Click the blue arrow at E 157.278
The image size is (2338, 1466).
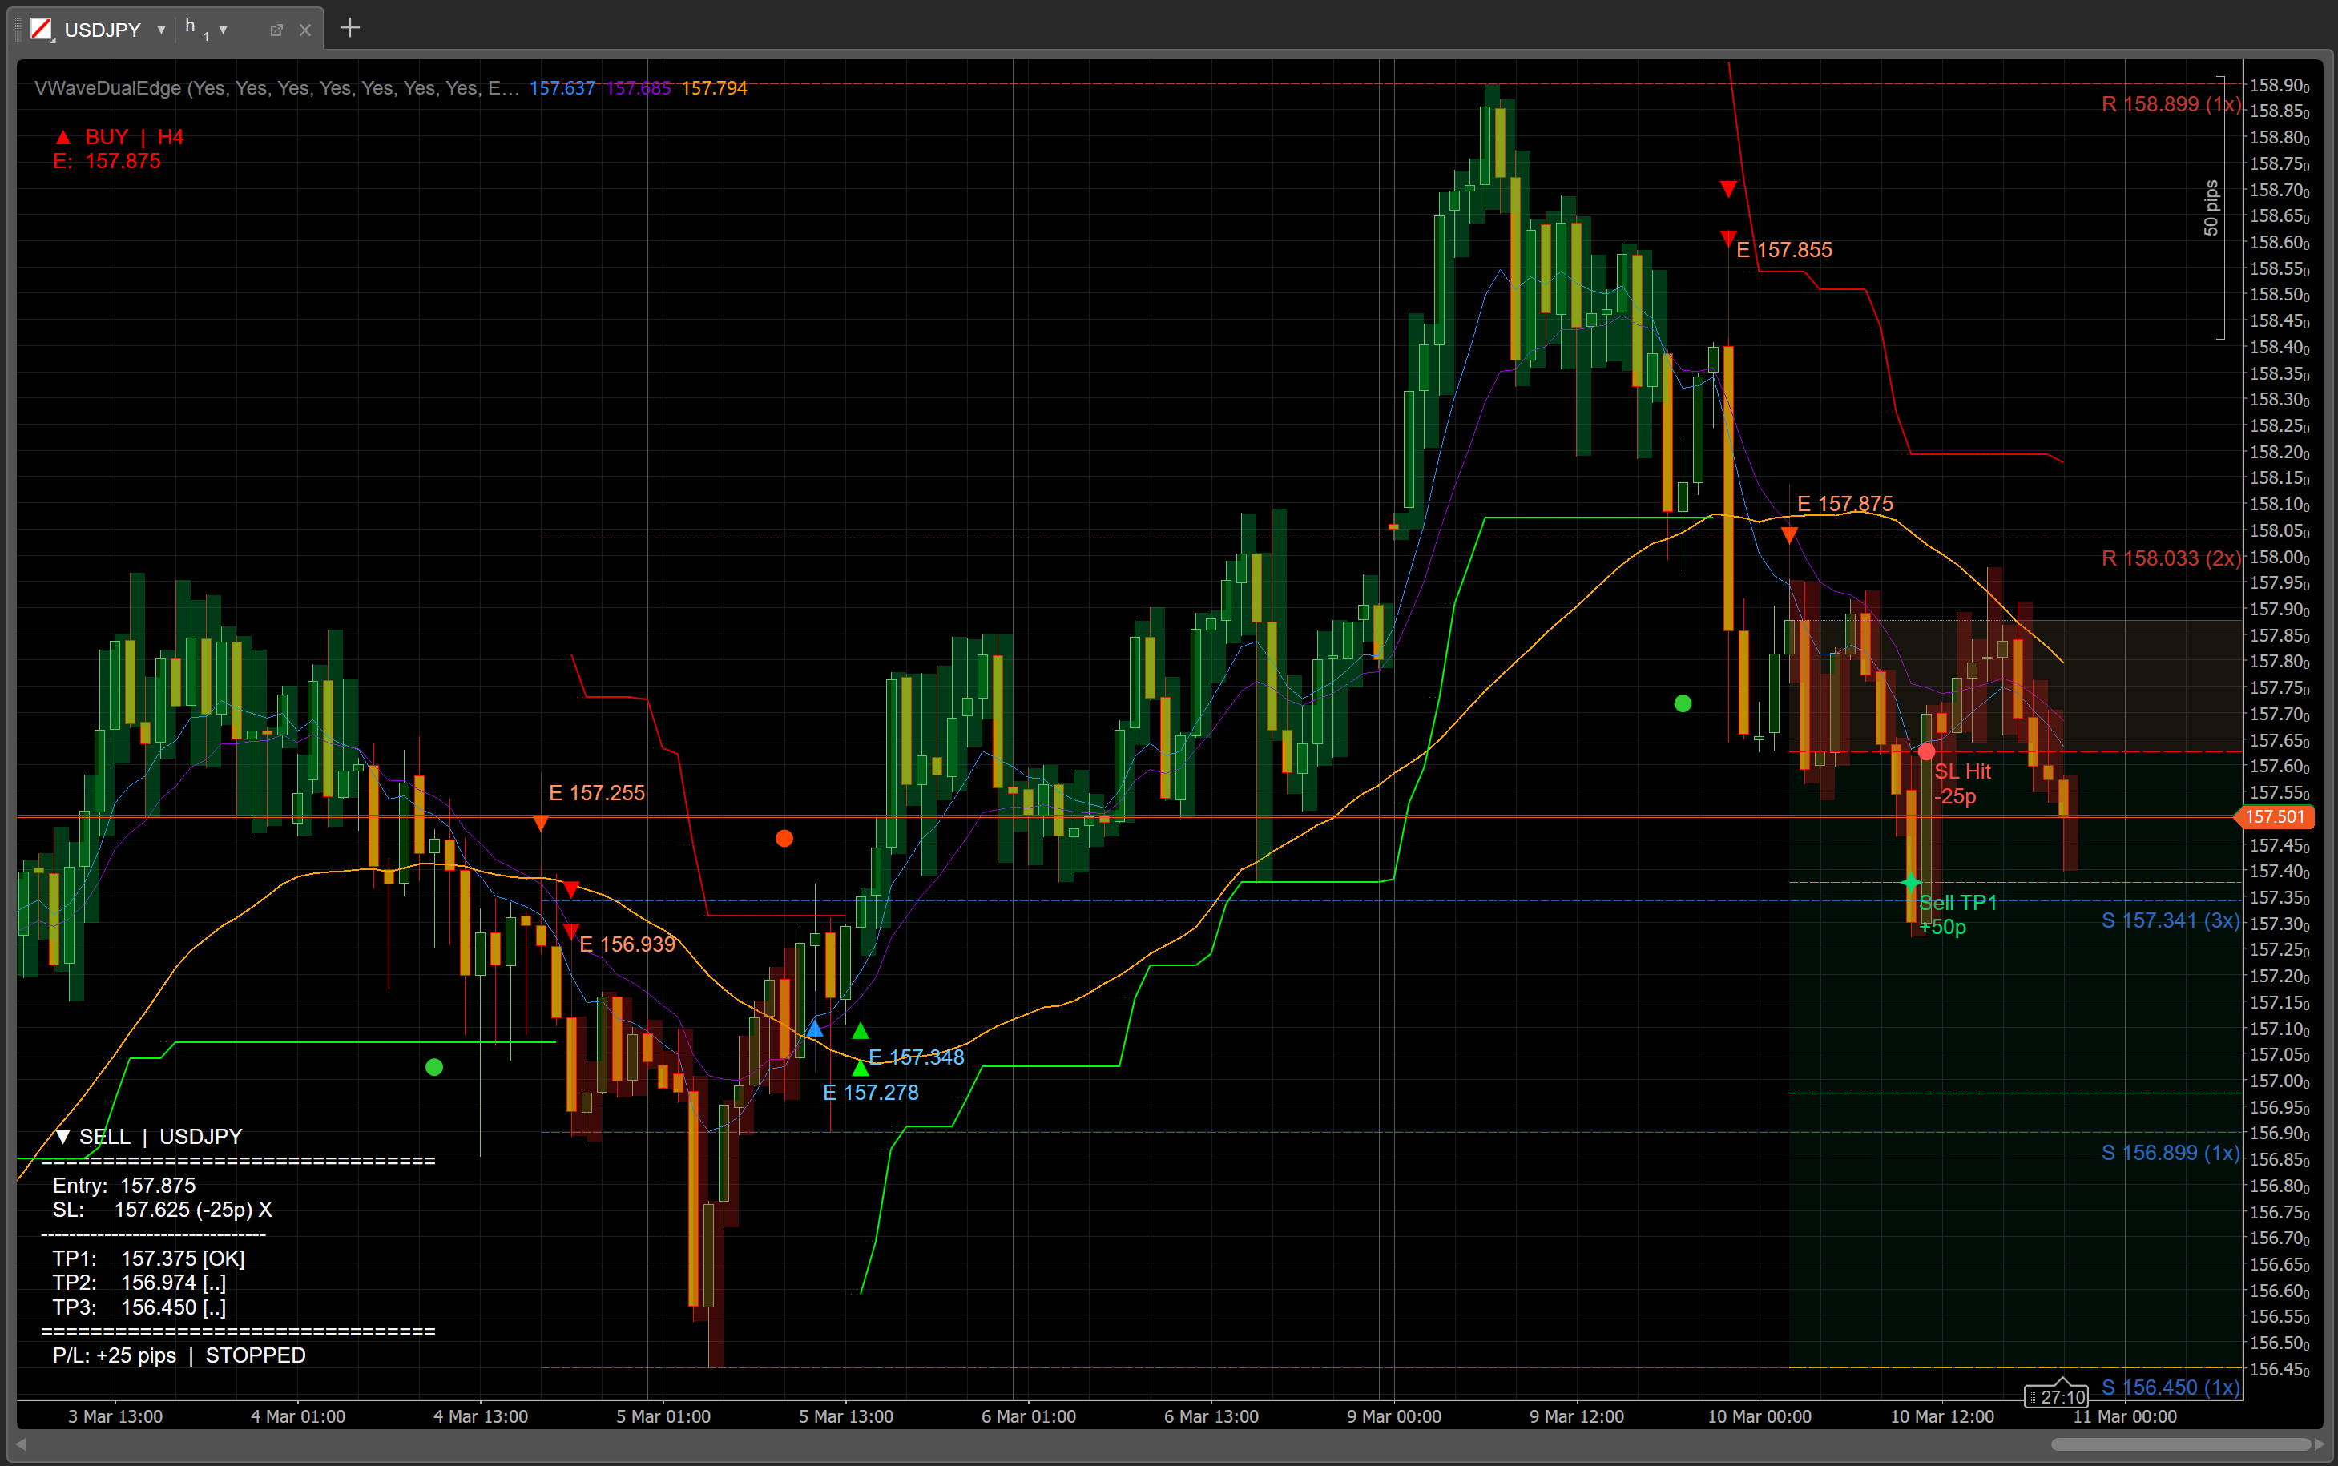click(x=815, y=1028)
